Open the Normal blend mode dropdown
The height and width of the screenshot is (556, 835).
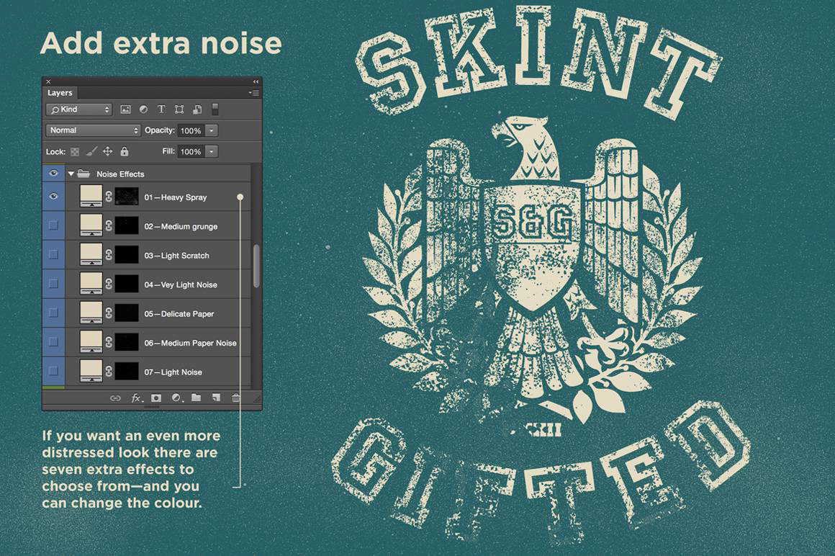(93, 130)
